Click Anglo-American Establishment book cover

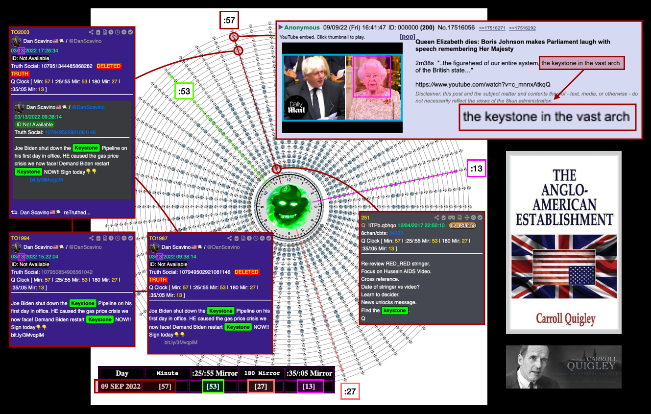pos(564,243)
